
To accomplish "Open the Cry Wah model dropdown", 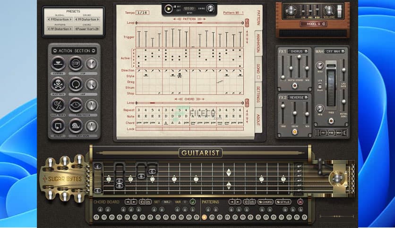I will click(335, 51).
